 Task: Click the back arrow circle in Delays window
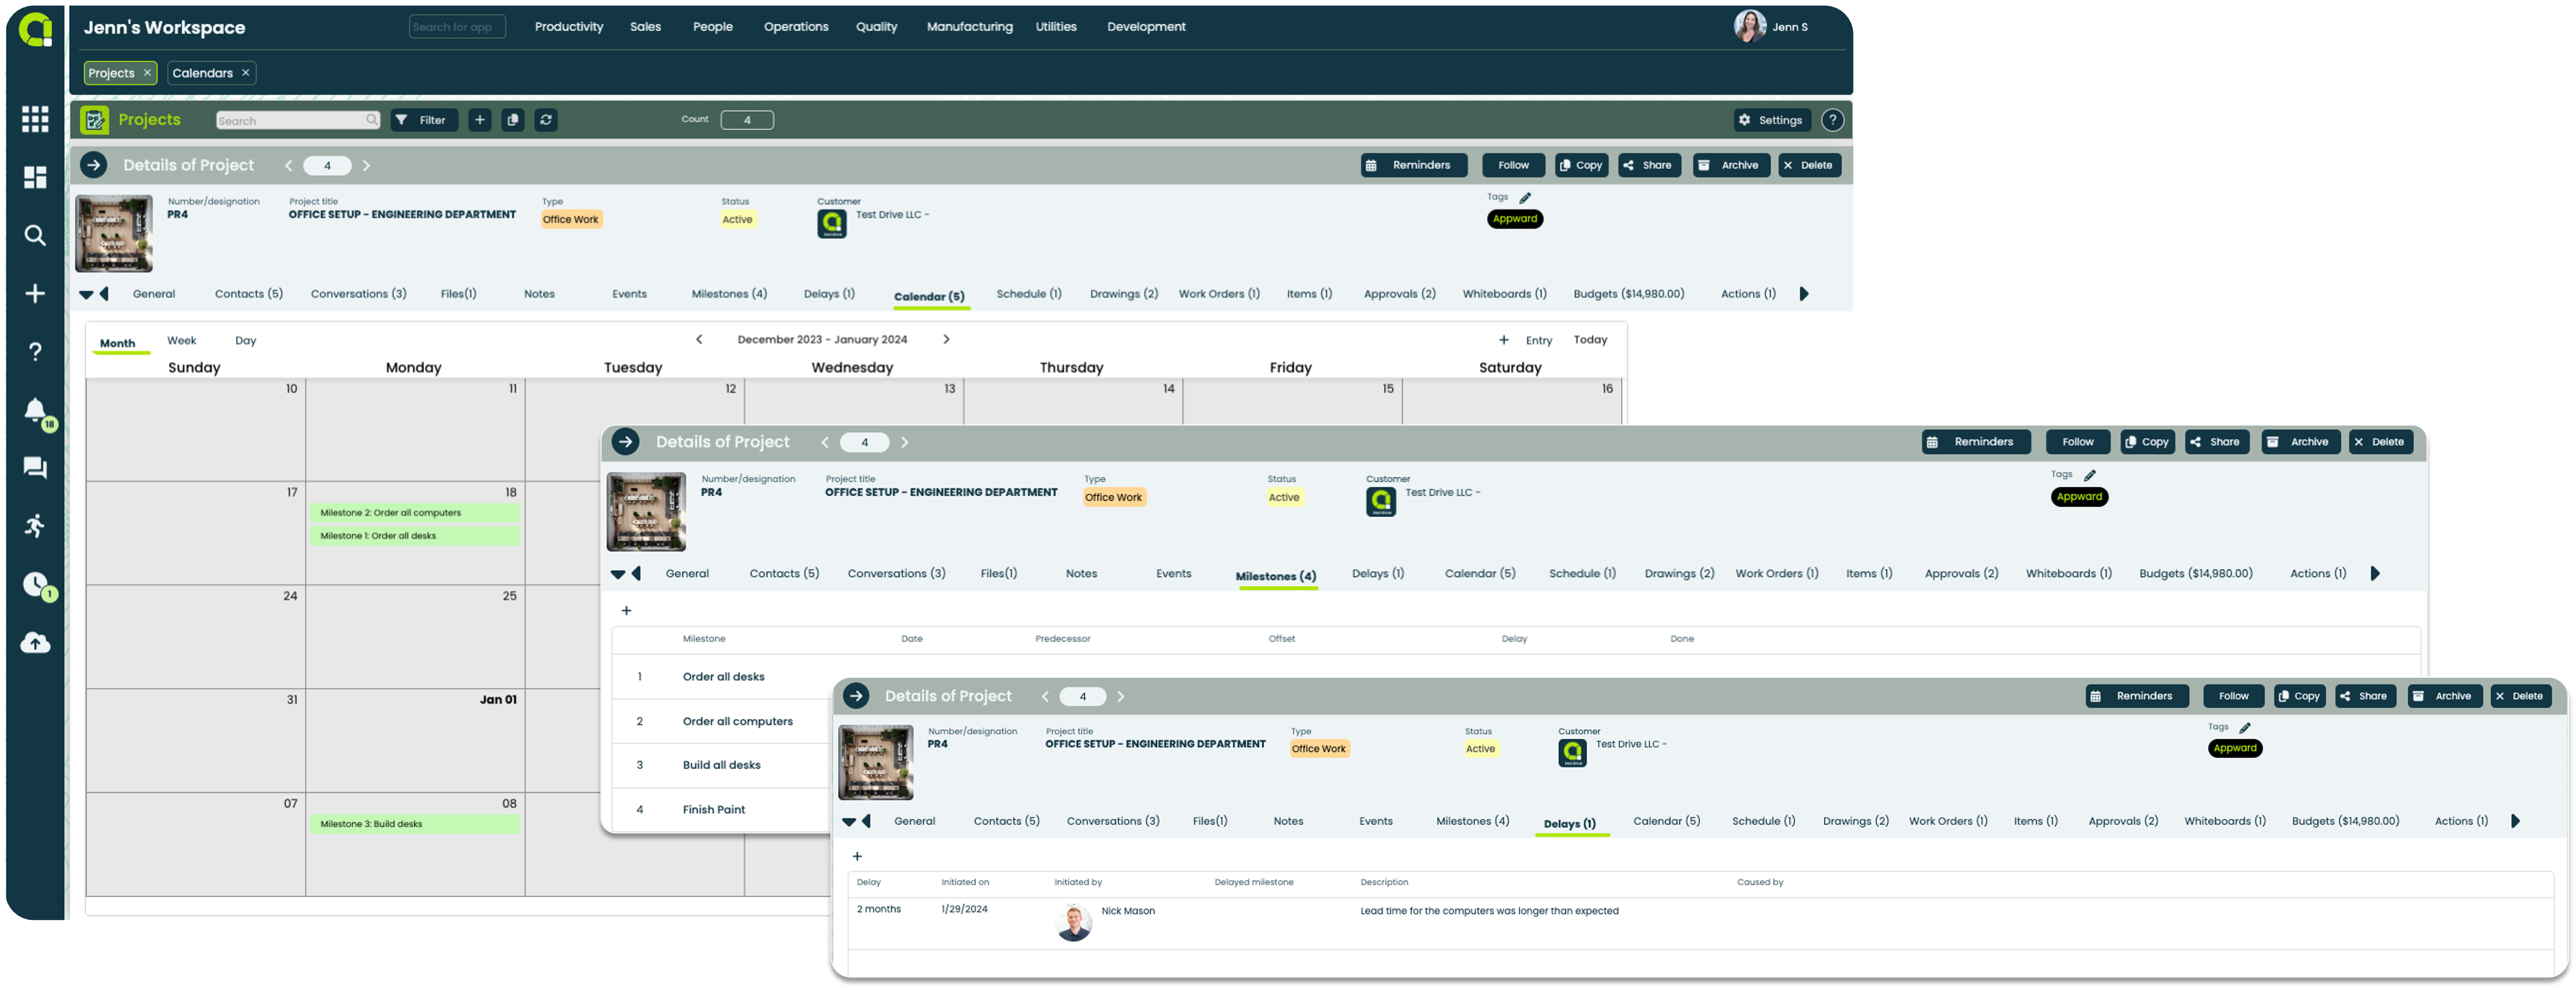point(856,696)
